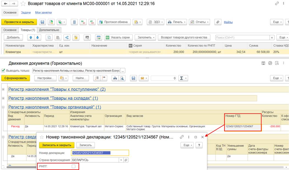Click the Настройки... button
The image size is (289, 170).
tap(46, 78)
